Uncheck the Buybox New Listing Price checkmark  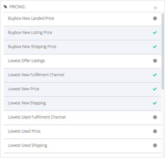[155, 33]
